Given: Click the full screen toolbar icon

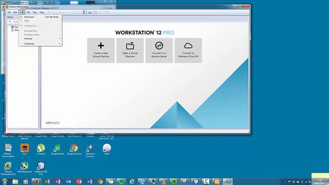Looking at the screenshot, I should point(95,12).
